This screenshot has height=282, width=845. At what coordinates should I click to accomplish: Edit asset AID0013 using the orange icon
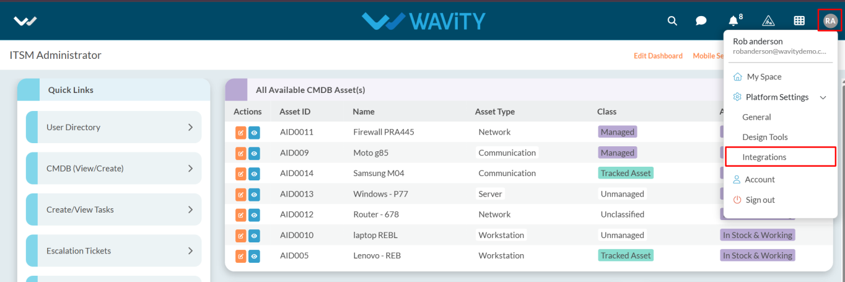(x=241, y=194)
